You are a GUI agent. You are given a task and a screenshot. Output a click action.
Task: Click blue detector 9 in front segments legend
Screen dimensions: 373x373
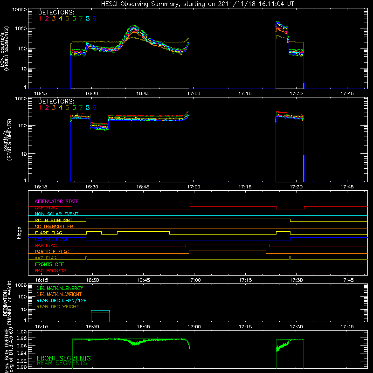[x=95, y=18]
